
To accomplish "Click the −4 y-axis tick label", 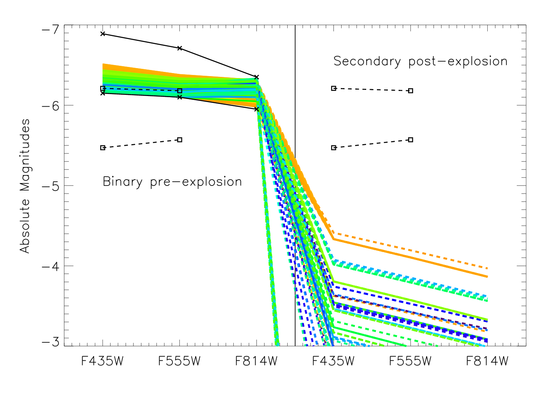I will coord(51,266).
